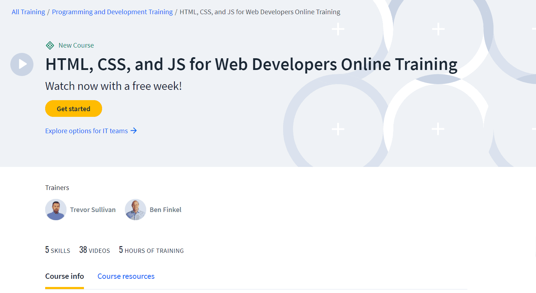The height and width of the screenshot is (293, 536).
Task: Click the play button icon on the banner
Action: (22, 64)
